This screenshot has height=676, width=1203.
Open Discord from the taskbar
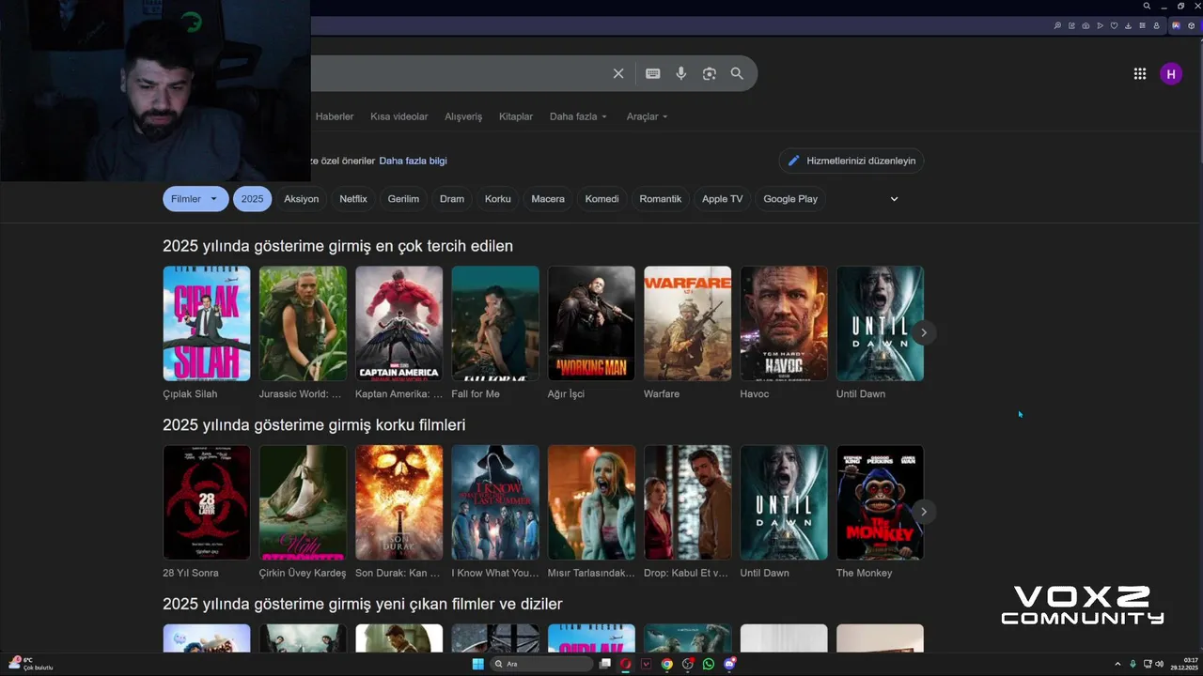(x=729, y=664)
